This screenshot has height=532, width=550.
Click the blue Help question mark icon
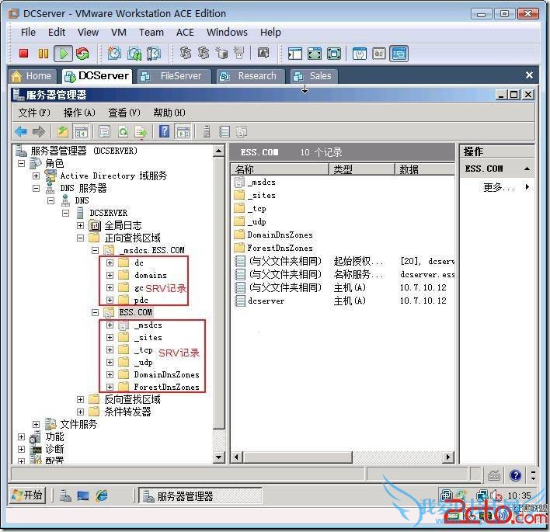(164, 131)
